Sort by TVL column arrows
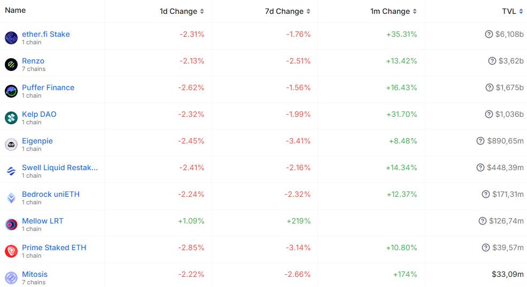The width and height of the screenshot is (527, 287). point(521,11)
